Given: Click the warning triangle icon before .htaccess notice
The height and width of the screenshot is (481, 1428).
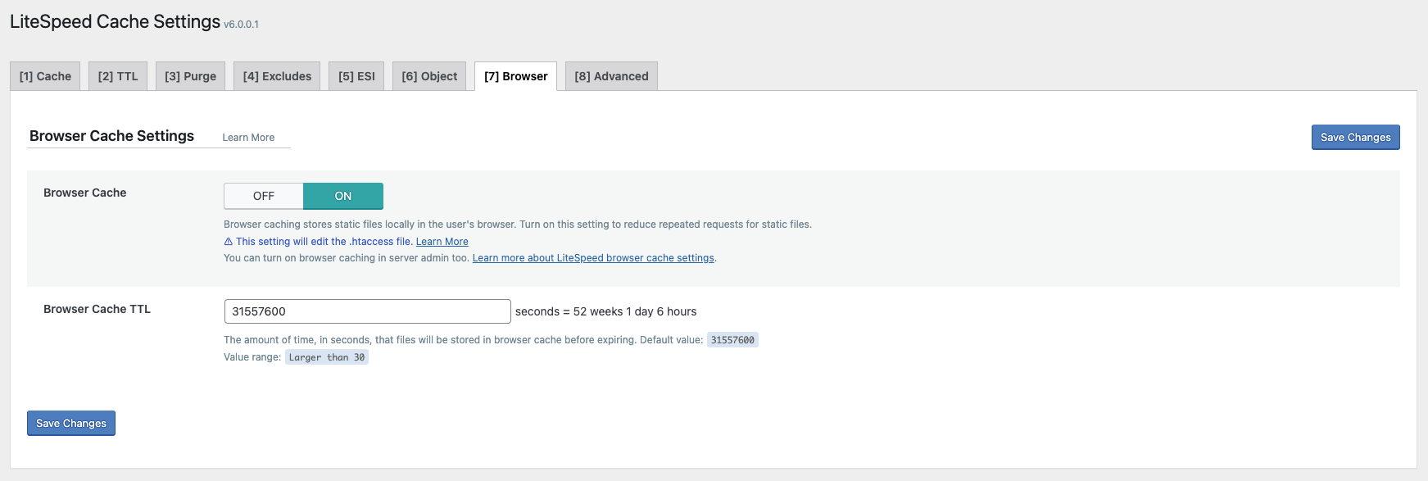Looking at the screenshot, I should 229,242.
